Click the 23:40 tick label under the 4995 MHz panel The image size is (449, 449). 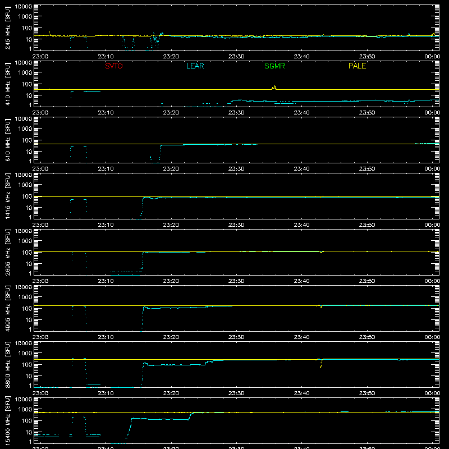coord(301,337)
